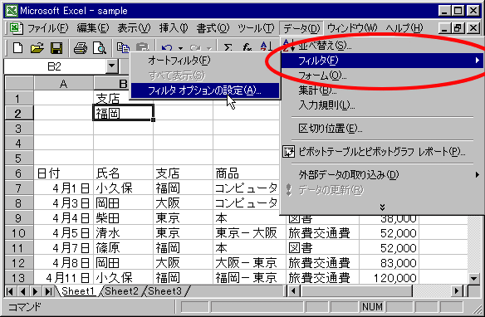Screen dimensions: 485x317
Task: Jump to the first sheet tab with the arrow button
Action: point(10,291)
